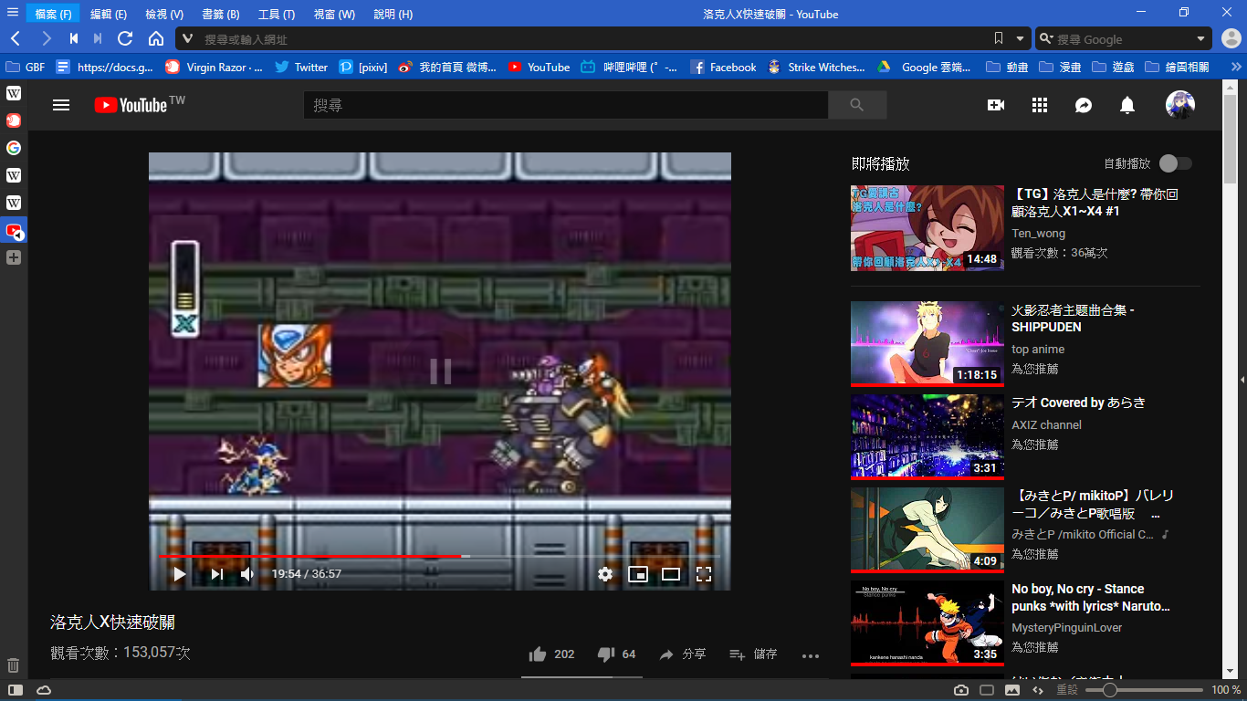Click the 分享 share button
1247x701 pixels.
[x=683, y=654]
